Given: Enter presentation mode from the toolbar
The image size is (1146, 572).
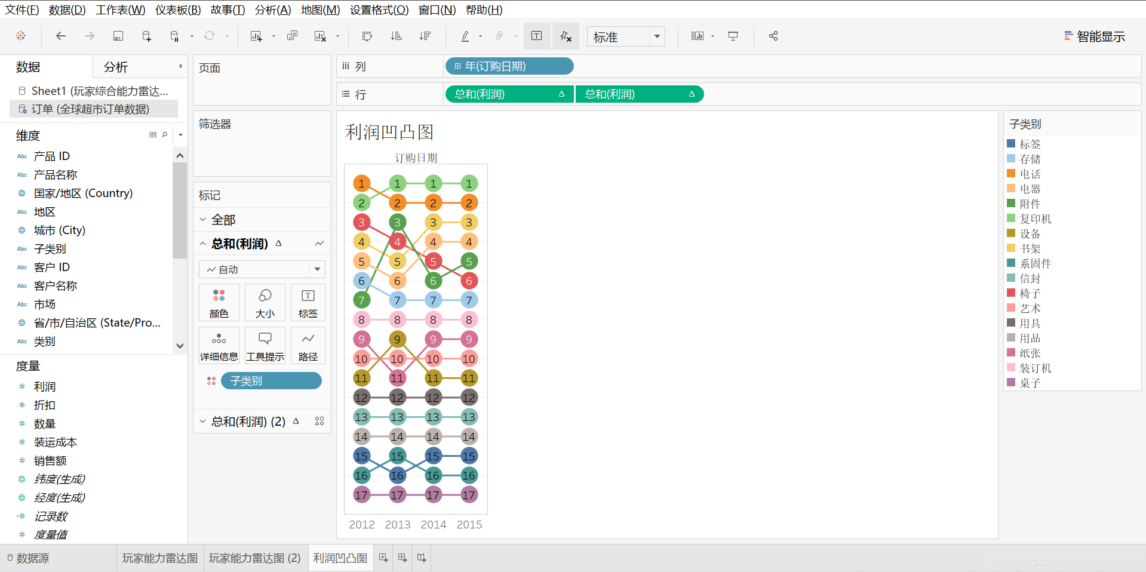Looking at the screenshot, I should coord(733,36).
